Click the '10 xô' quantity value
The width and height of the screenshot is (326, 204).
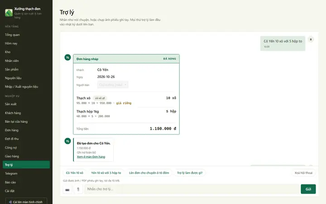tap(171, 98)
